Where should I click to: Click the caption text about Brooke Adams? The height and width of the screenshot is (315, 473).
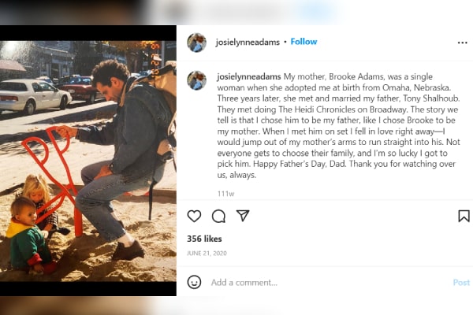tap(338, 125)
